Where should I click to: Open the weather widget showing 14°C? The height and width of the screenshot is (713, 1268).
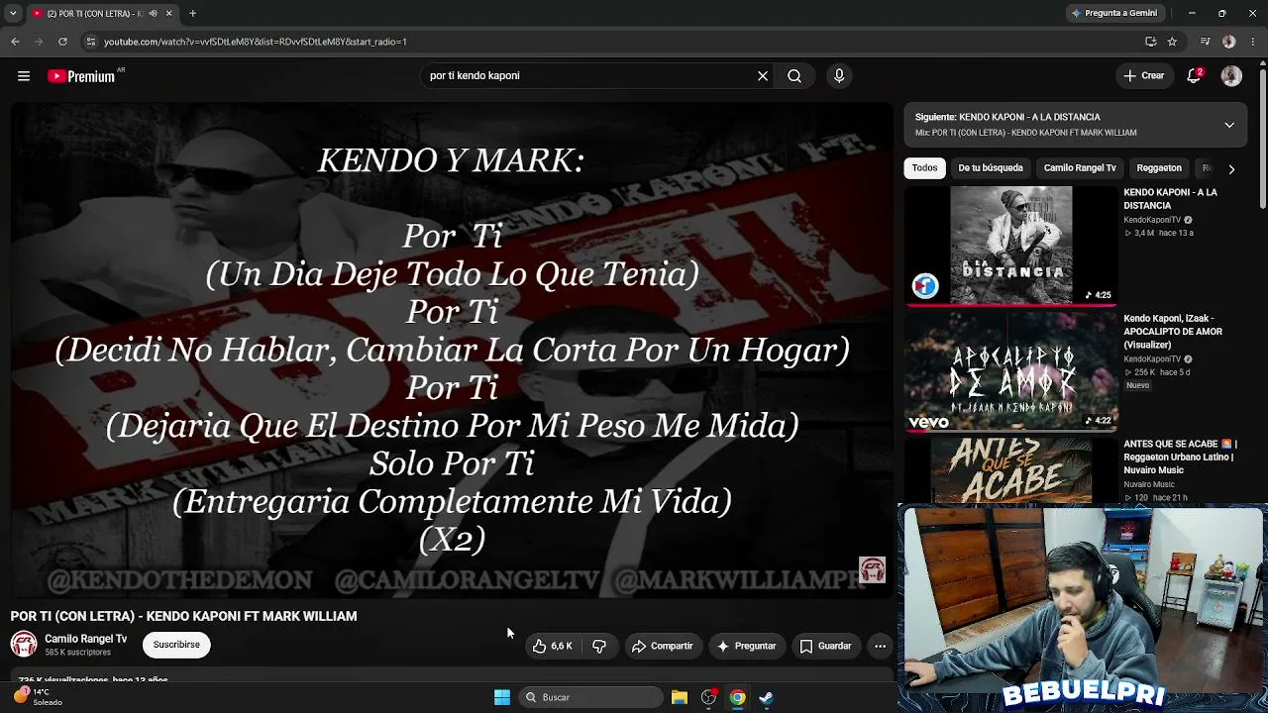[38, 697]
